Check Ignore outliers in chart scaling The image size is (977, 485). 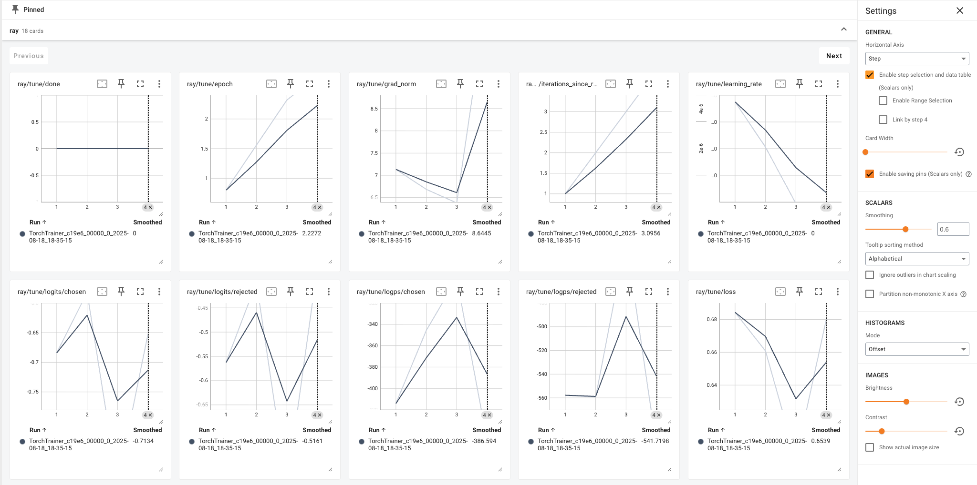870,275
